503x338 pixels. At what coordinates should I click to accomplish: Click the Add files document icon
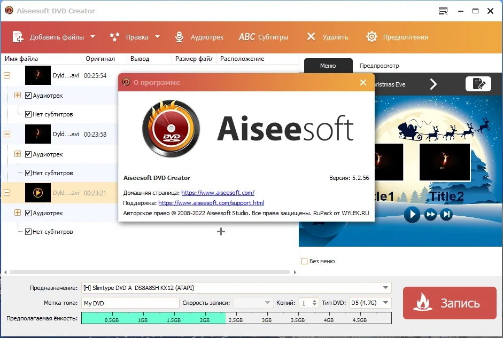[x=18, y=37]
